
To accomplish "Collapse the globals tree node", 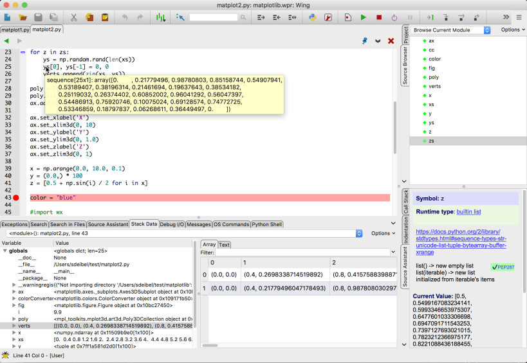I will click(5, 251).
